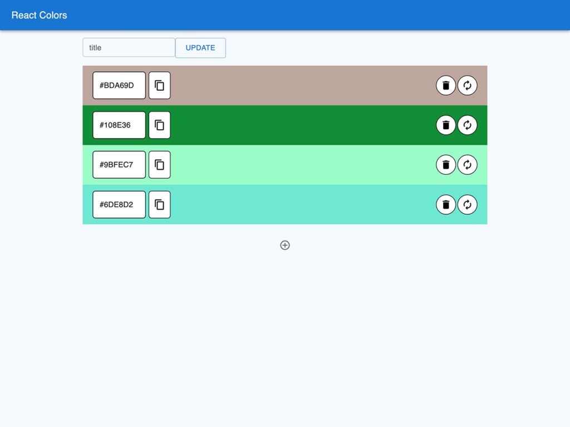Delete the #108E36 color row
Image resolution: width=570 pixels, height=427 pixels.
pyautogui.click(x=446, y=125)
